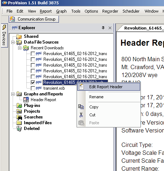Collapse the Recent Downloads node
Image resolution: width=164 pixels, height=171 pixels.
20,48
